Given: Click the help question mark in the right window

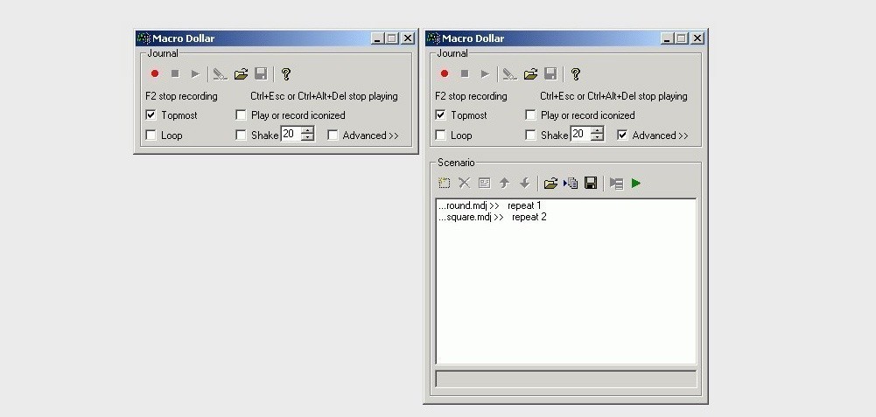Looking at the screenshot, I should pyautogui.click(x=576, y=73).
